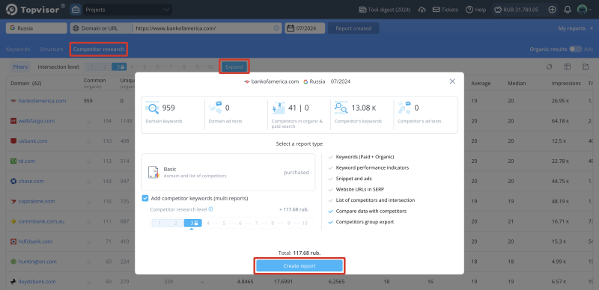Click Competitor research level info icon
Viewport: 599px width, 290px height.
pos(211,209)
